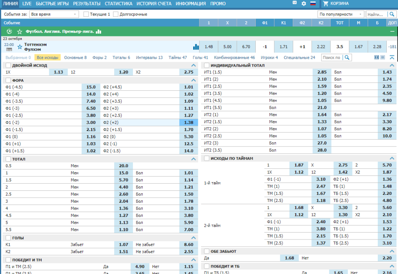Tick the ПОБЕДИТ И ТМ section checkbox

point(8,260)
